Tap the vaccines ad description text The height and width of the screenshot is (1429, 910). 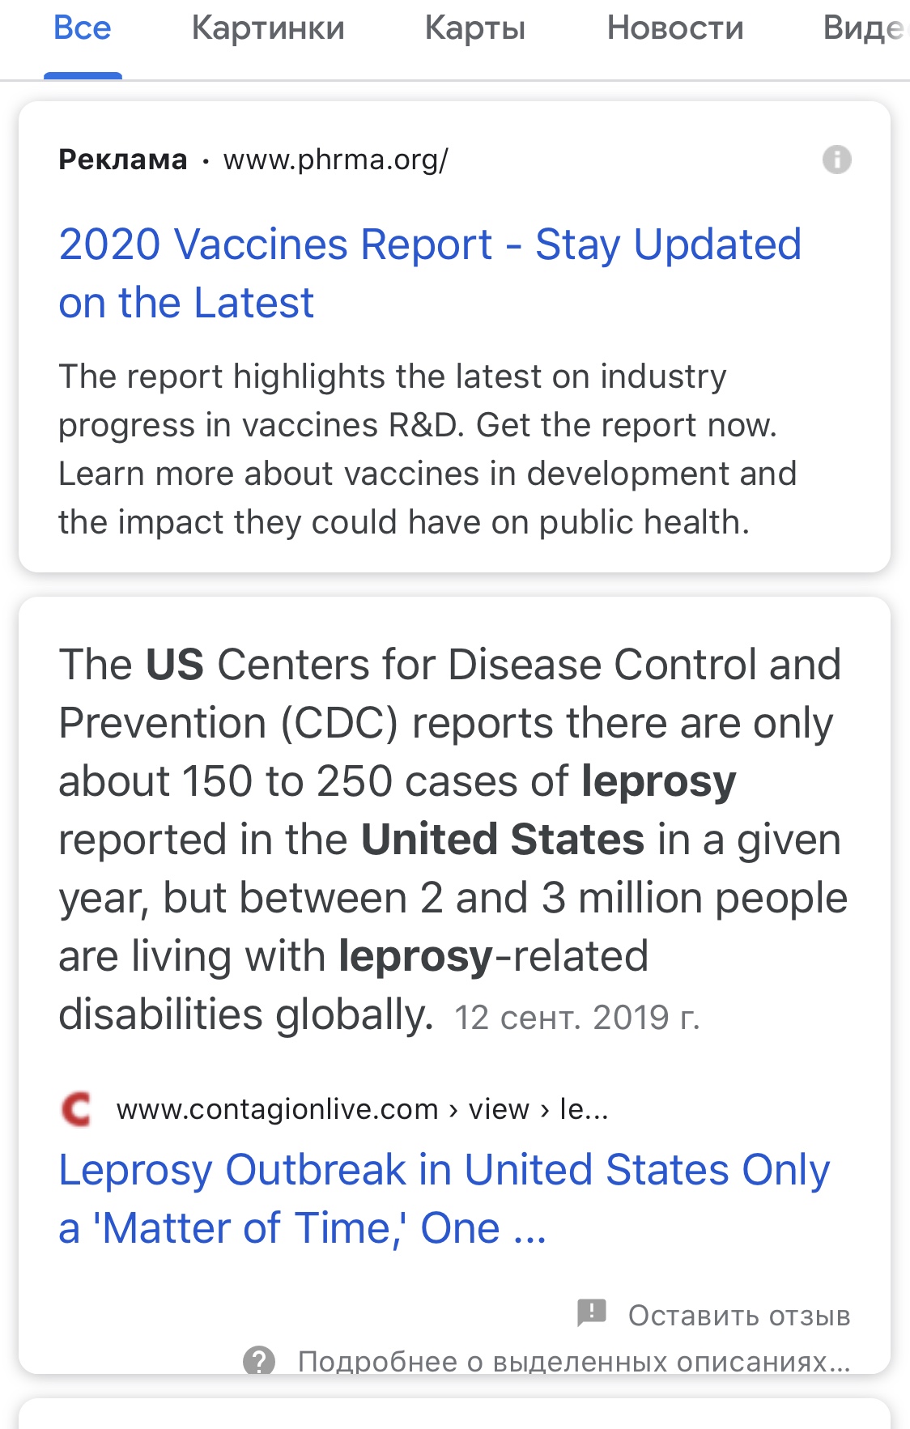point(427,449)
